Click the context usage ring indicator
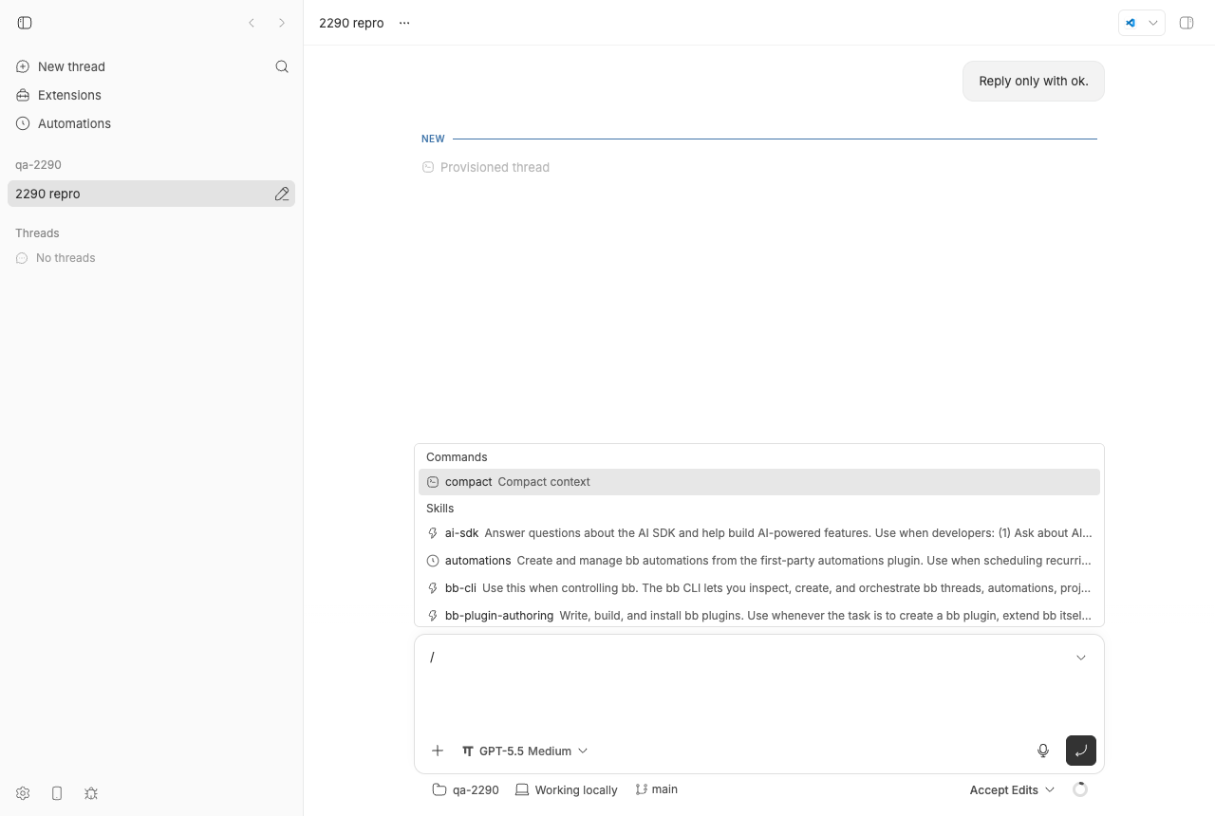 [x=1080, y=789]
